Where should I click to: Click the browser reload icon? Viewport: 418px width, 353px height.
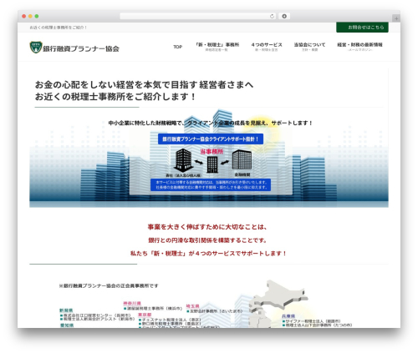click(272, 16)
